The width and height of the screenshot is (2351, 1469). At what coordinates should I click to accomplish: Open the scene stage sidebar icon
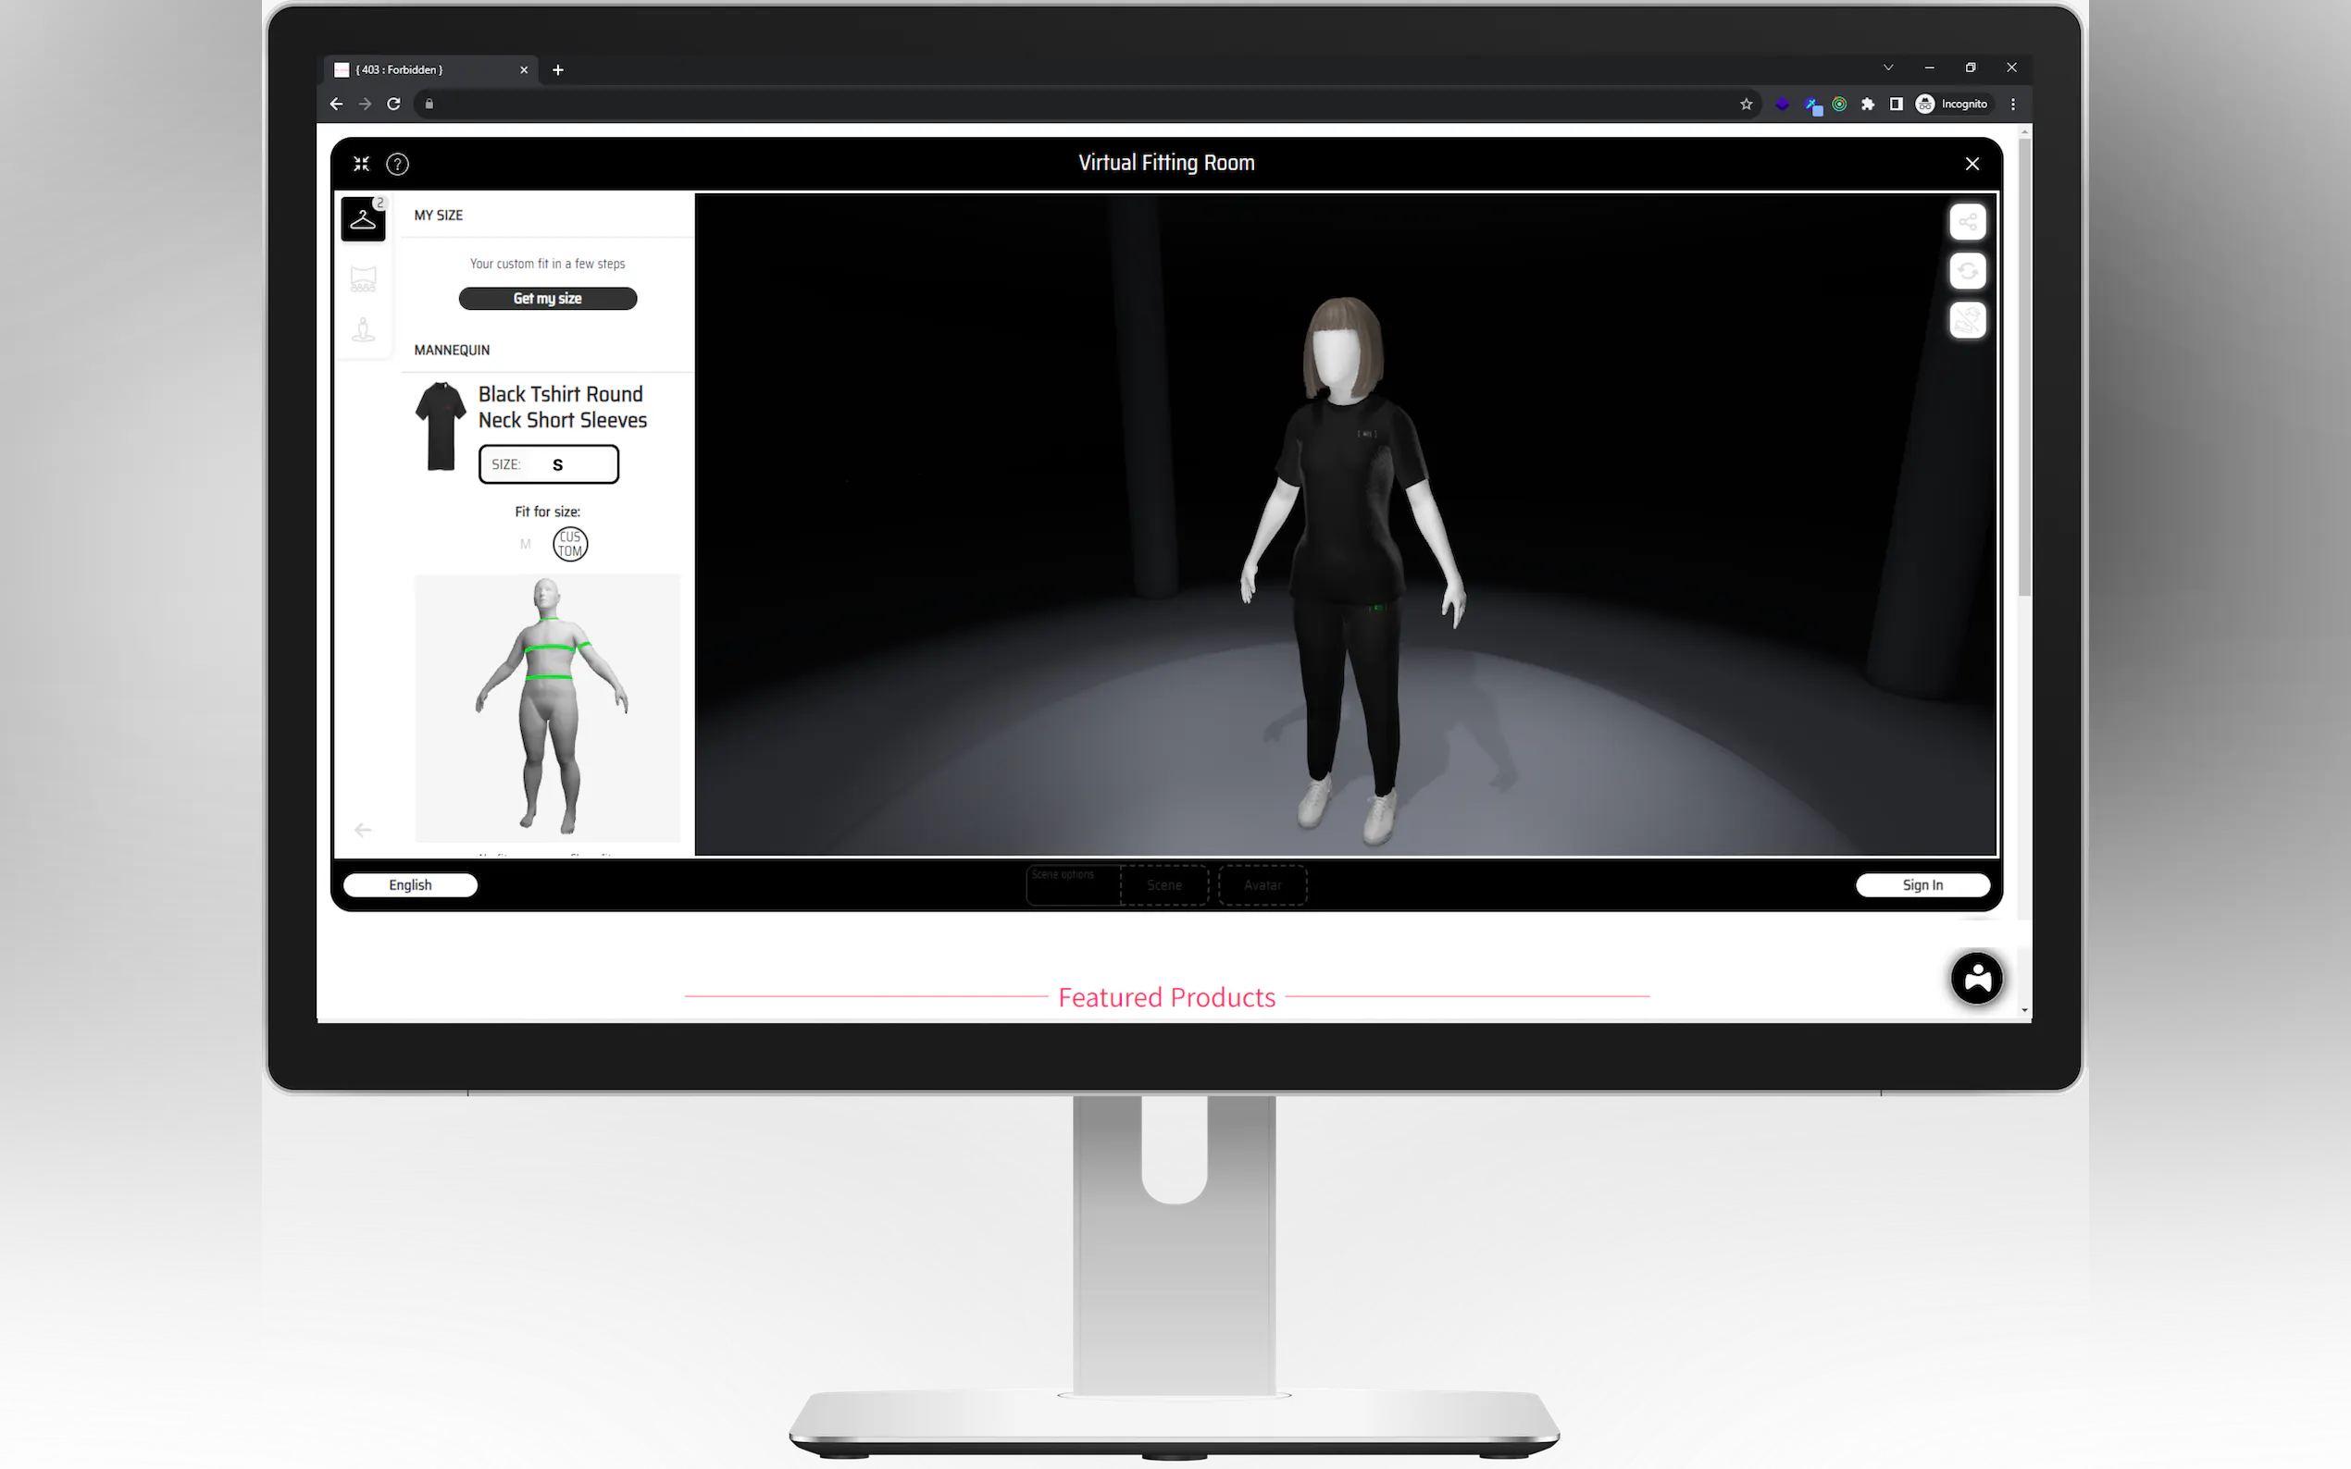point(363,279)
